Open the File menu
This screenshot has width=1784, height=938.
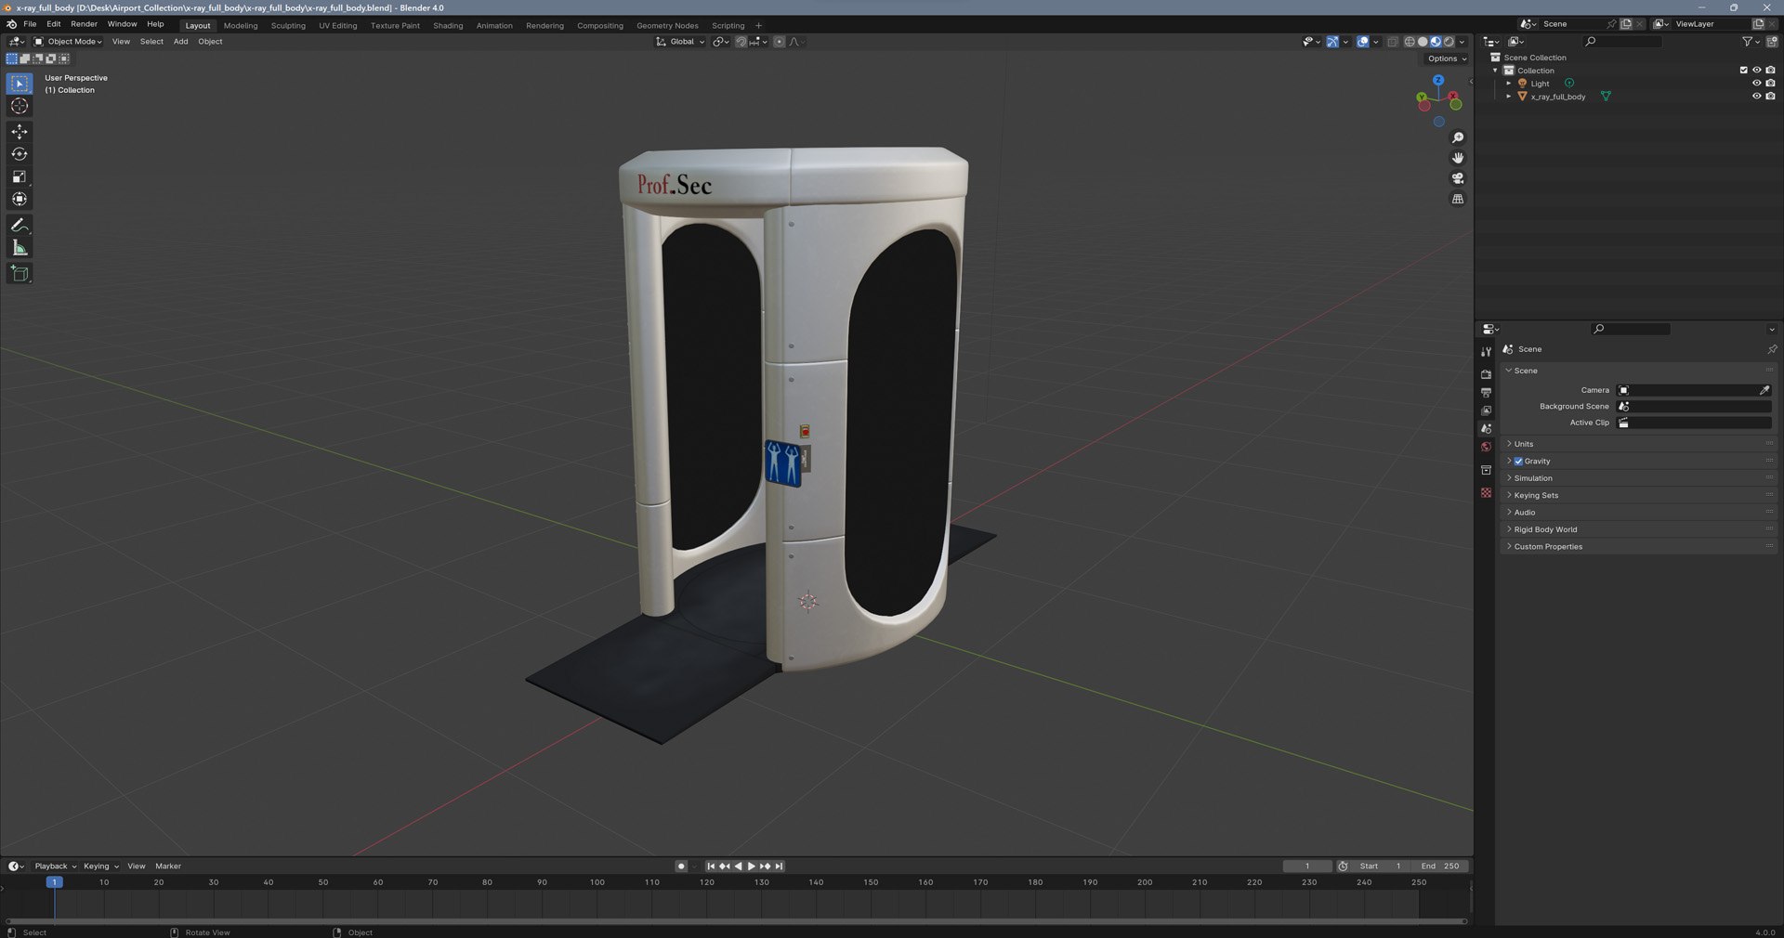(x=30, y=24)
